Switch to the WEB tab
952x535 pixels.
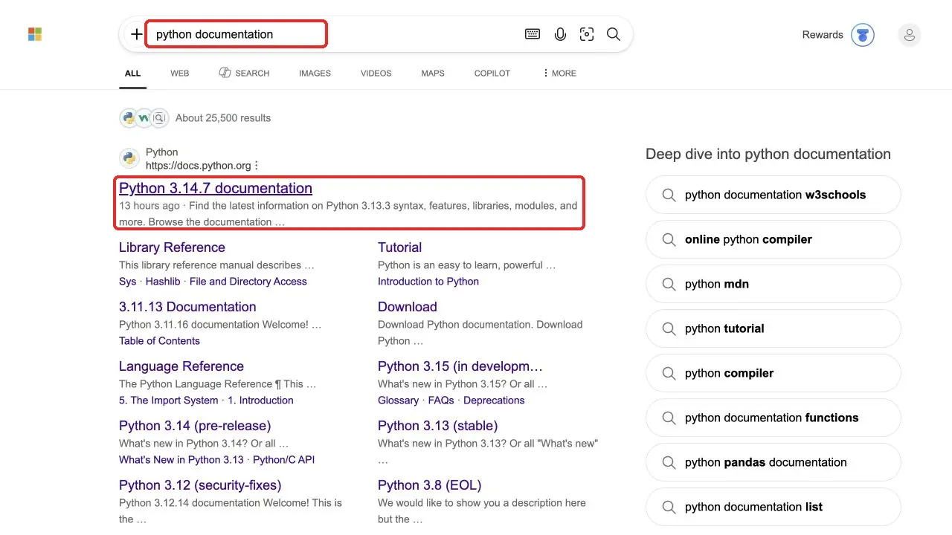click(x=180, y=73)
